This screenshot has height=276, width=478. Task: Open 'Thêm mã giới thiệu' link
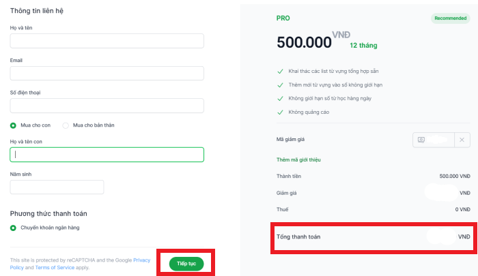(x=298, y=159)
